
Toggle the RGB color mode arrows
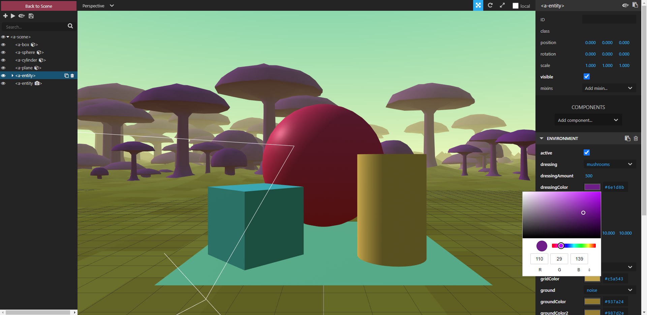589,270
